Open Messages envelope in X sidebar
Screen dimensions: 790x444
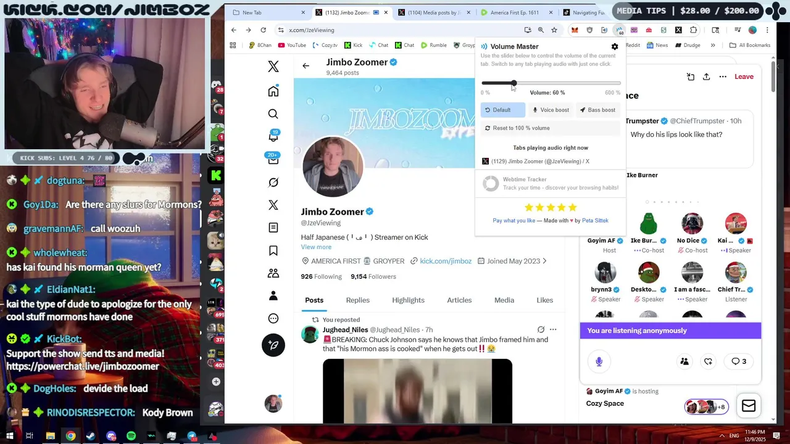[273, 160]
